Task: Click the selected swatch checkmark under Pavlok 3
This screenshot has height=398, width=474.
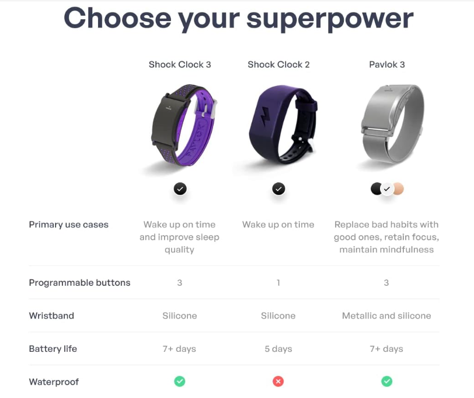Action: (386, 188)
